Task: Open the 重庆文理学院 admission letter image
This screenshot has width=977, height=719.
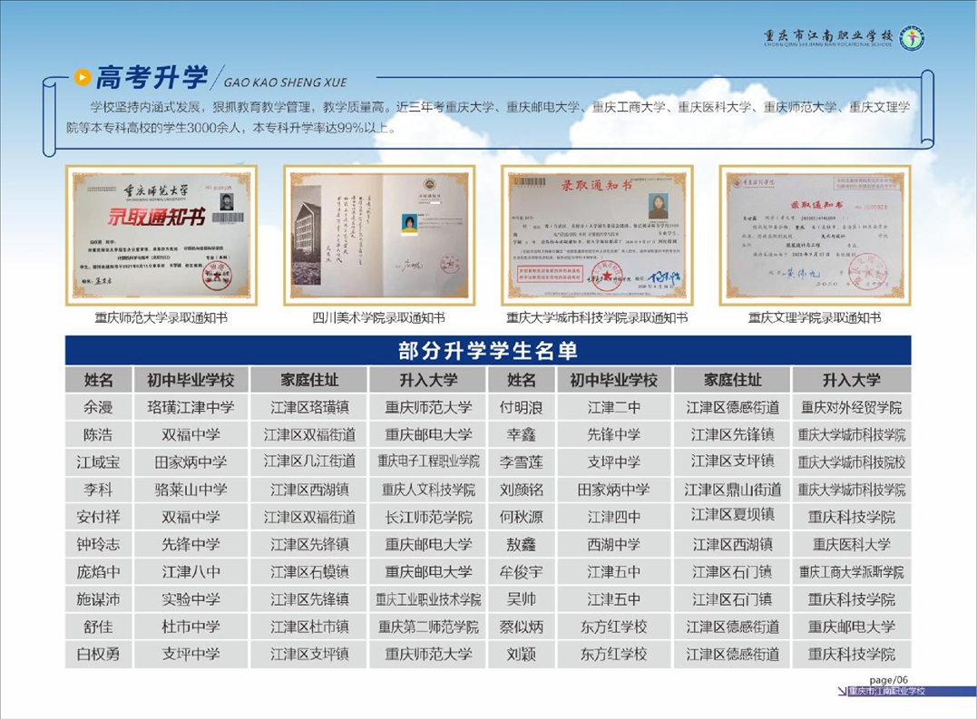Action: click(815, 236)
